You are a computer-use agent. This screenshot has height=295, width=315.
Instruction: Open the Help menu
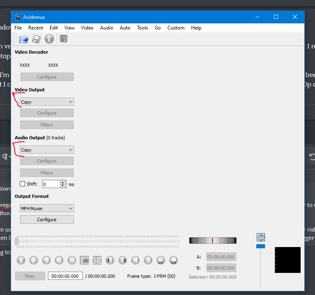(196, 28)
